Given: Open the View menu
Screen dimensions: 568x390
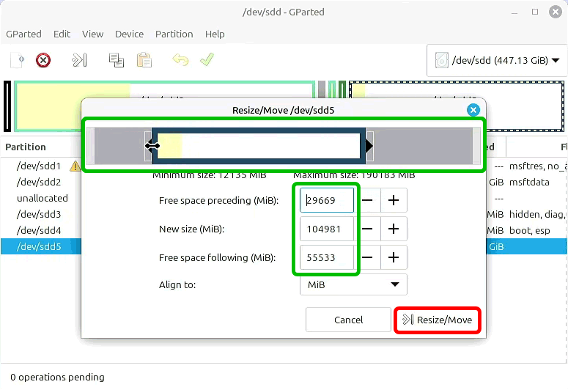Looking at the screenshot, I should 92,34.
